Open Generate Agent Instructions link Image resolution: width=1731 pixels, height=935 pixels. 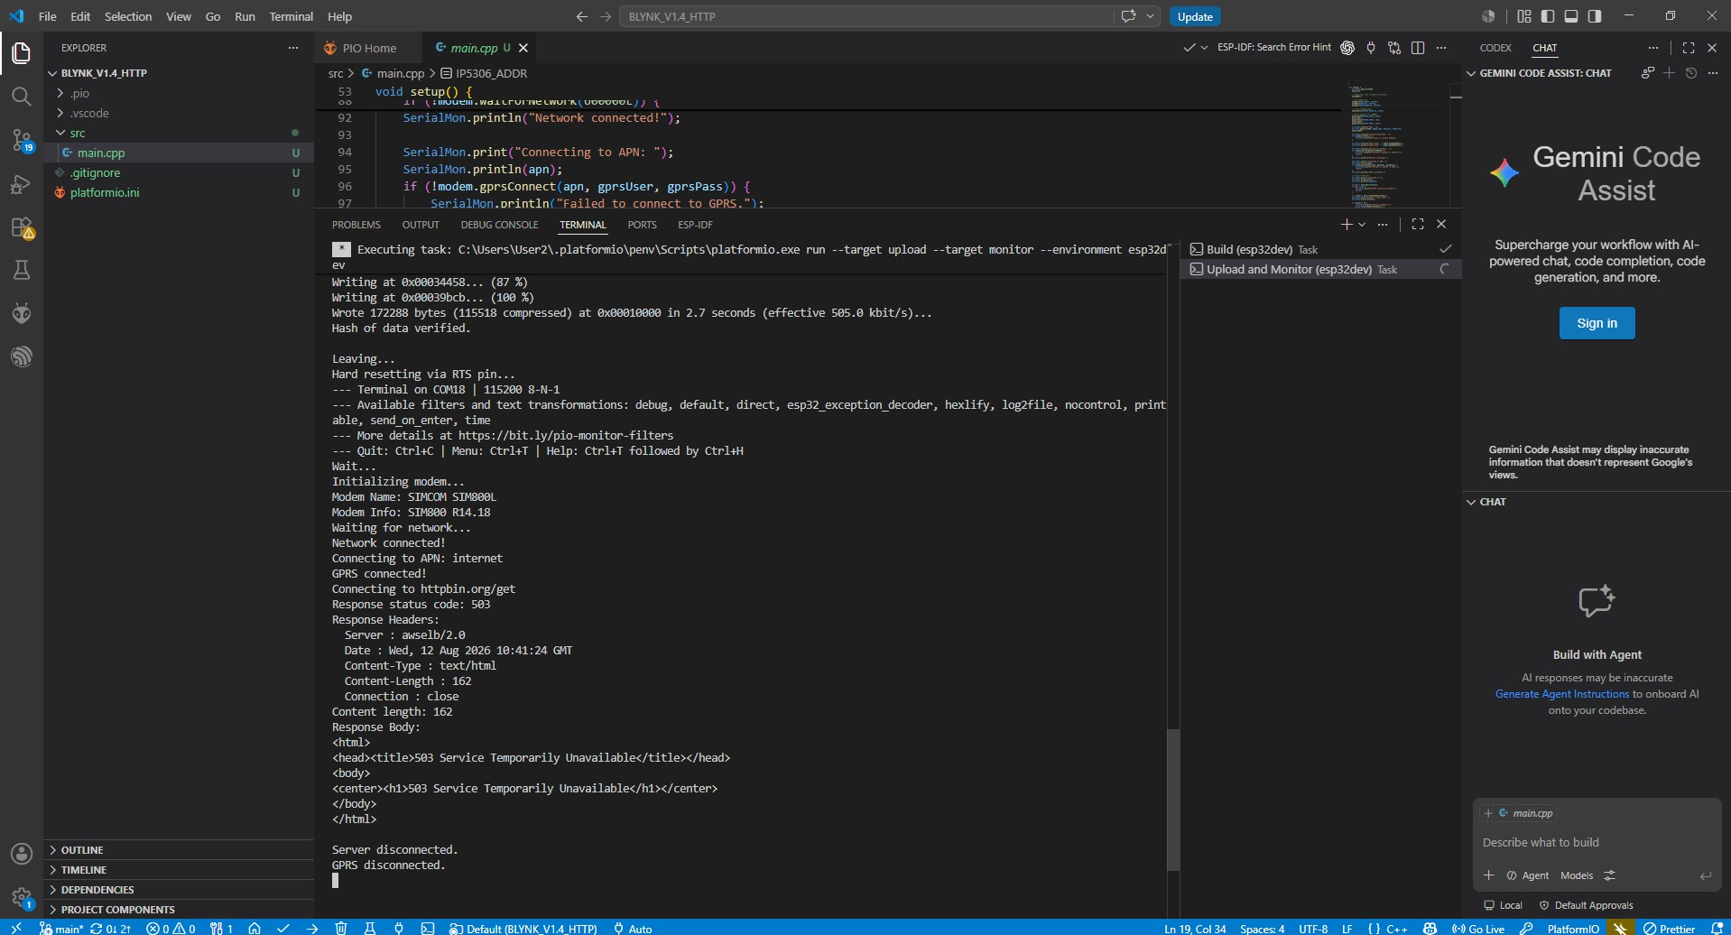[1561, 694]
